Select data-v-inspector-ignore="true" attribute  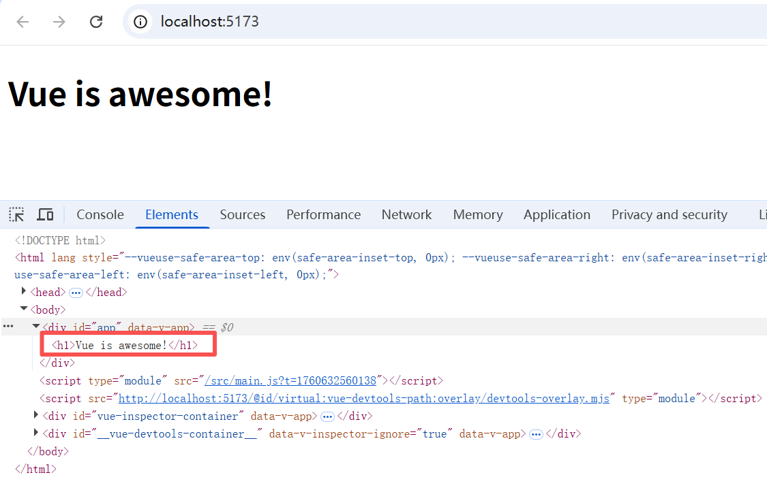coord(361,434)
